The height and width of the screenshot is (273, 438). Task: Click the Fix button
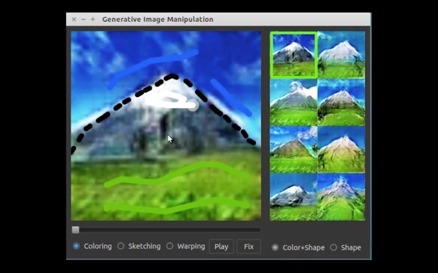(249, 246)
